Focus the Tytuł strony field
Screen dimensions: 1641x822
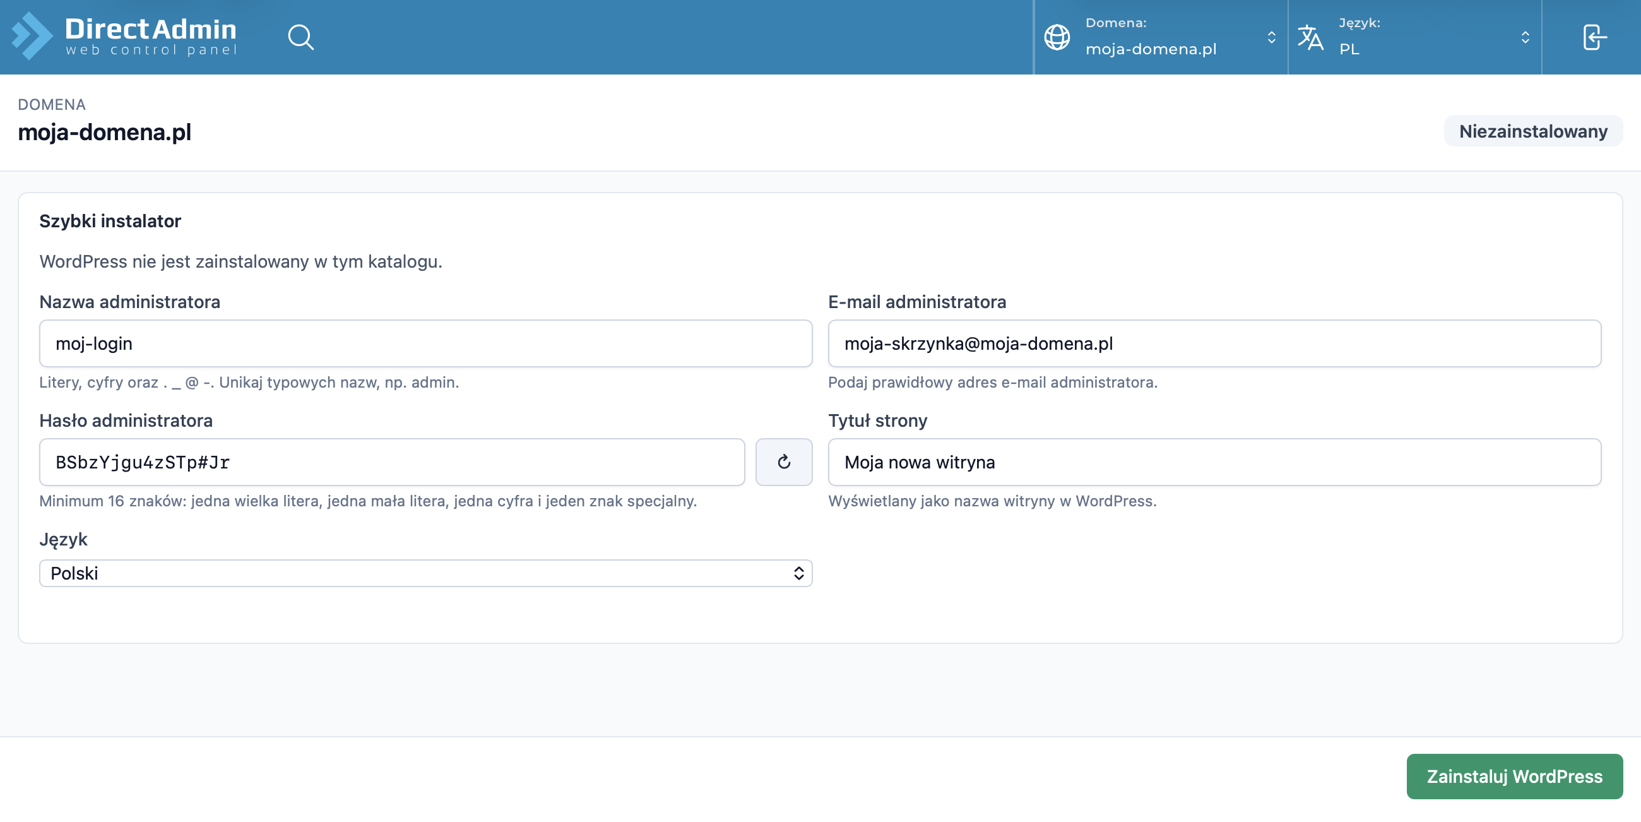click(1214, 462)
